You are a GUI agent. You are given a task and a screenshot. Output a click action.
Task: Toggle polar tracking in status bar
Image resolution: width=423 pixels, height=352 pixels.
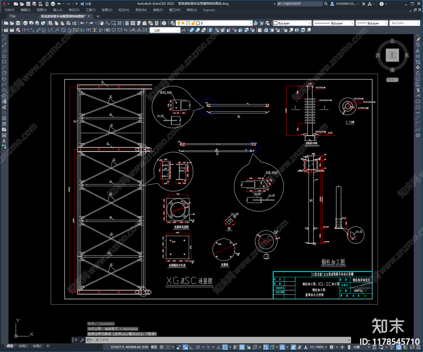tap(197, 347)
